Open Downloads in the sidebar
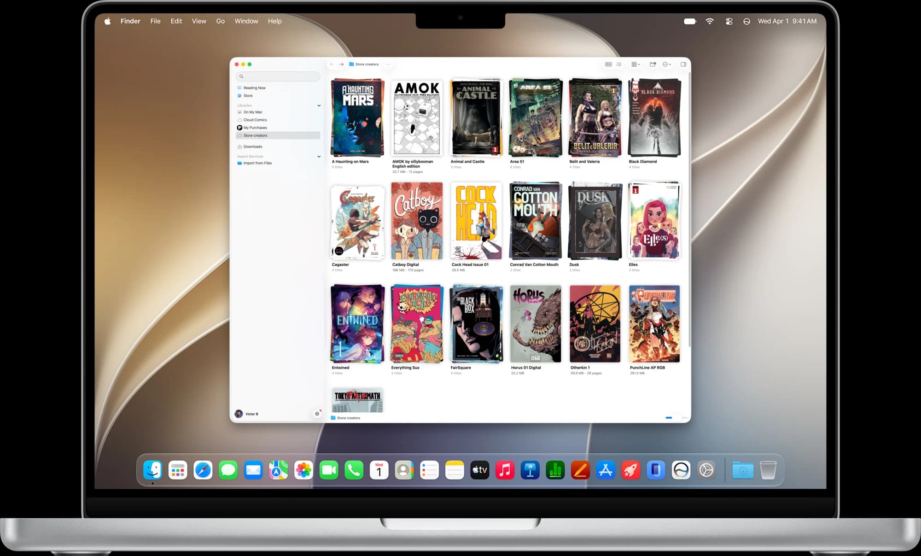The image size is (921, 556). pyautogui.click(x=278, y=146)
